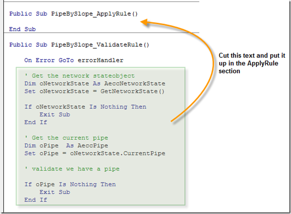This screenshot has height=214, width=291.
Task: Click the 'If oNetworkState Is Nothing Then' line
Action: click(85, 107)
